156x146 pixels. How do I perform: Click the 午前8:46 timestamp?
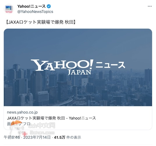click(x=12, y=138)
